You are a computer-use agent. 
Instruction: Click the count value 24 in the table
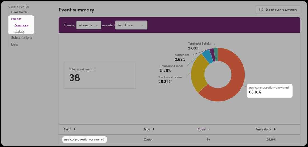208,139
